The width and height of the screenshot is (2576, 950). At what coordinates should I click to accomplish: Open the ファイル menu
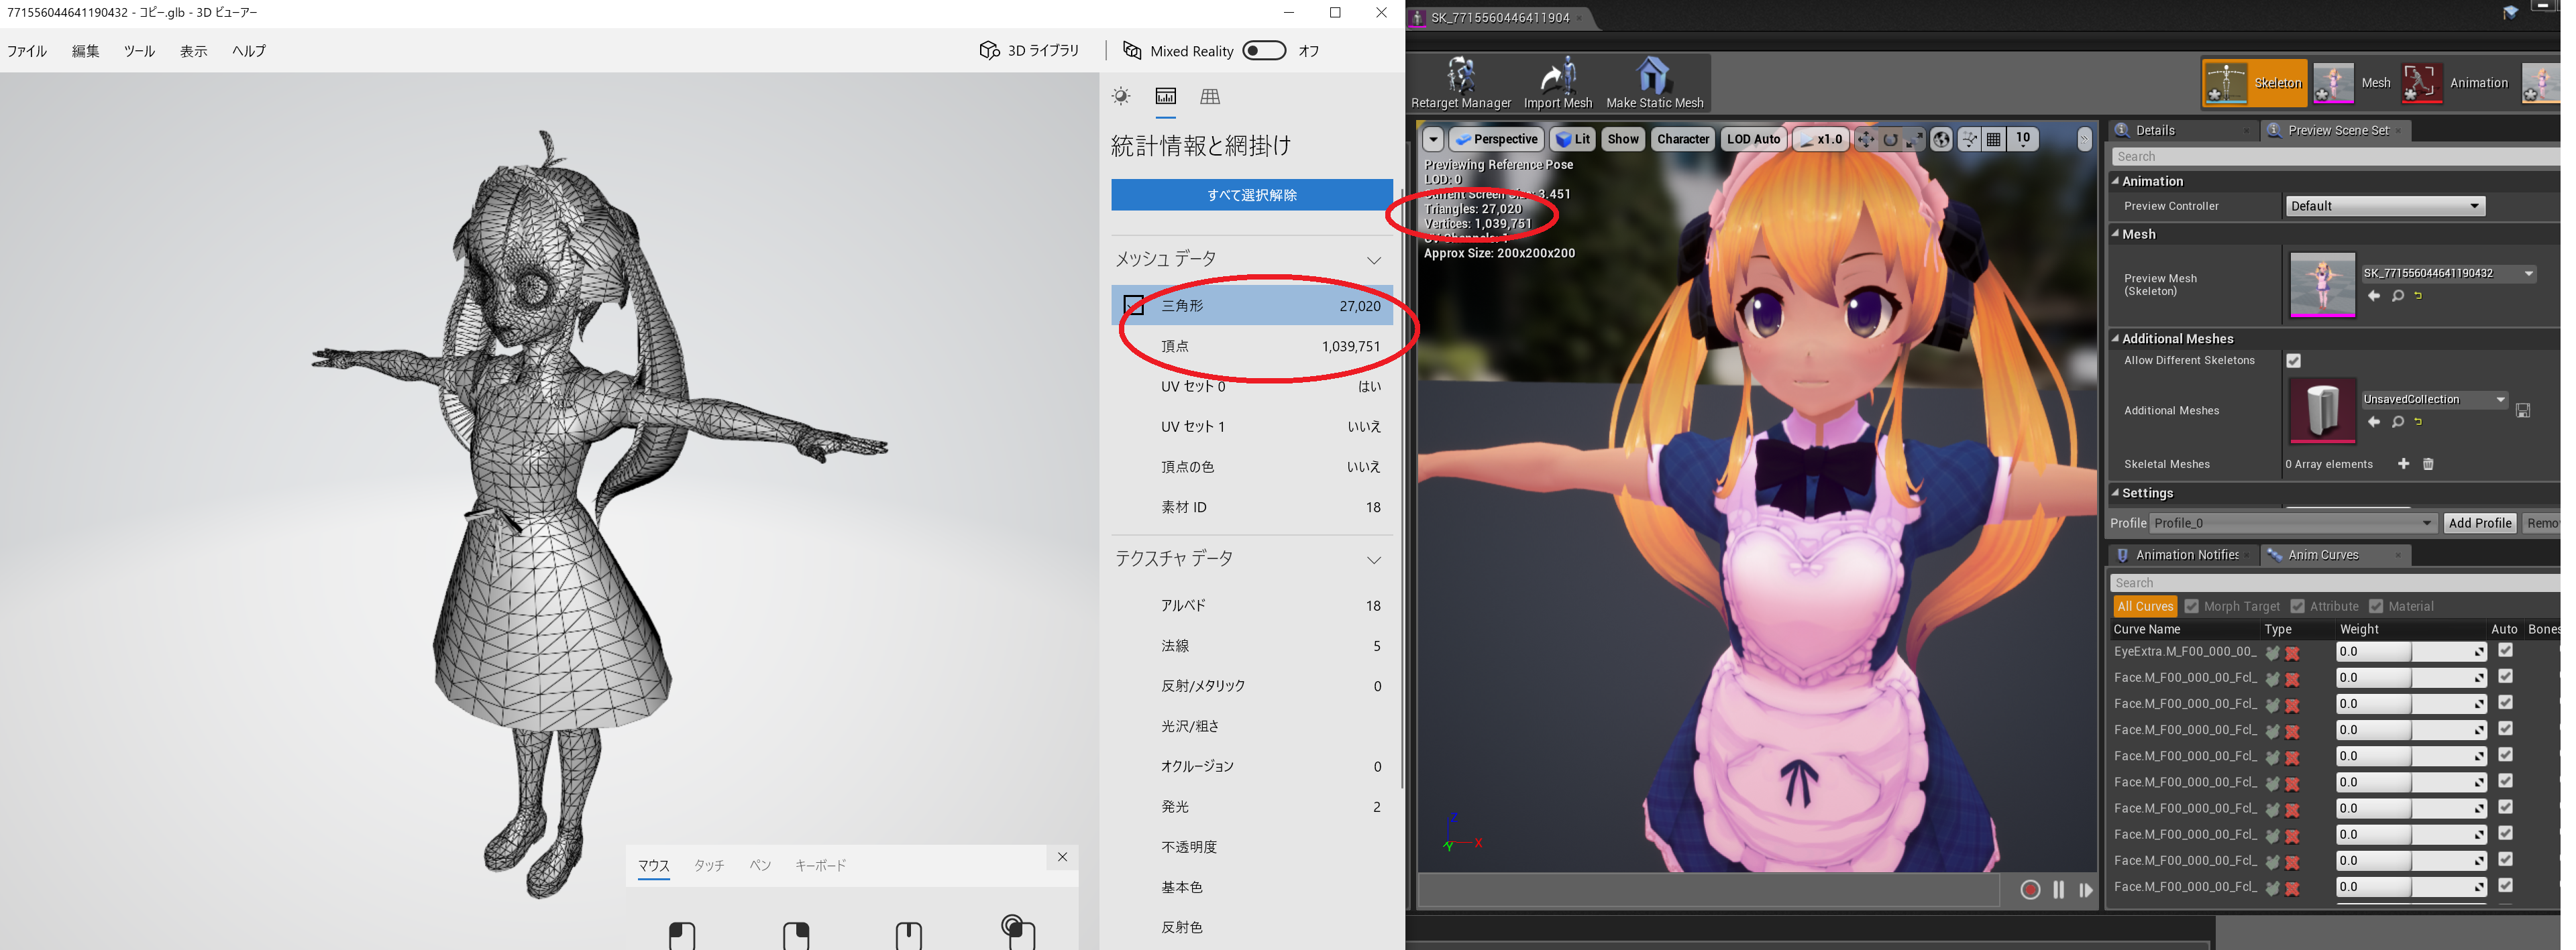click(x=27, y=51)
